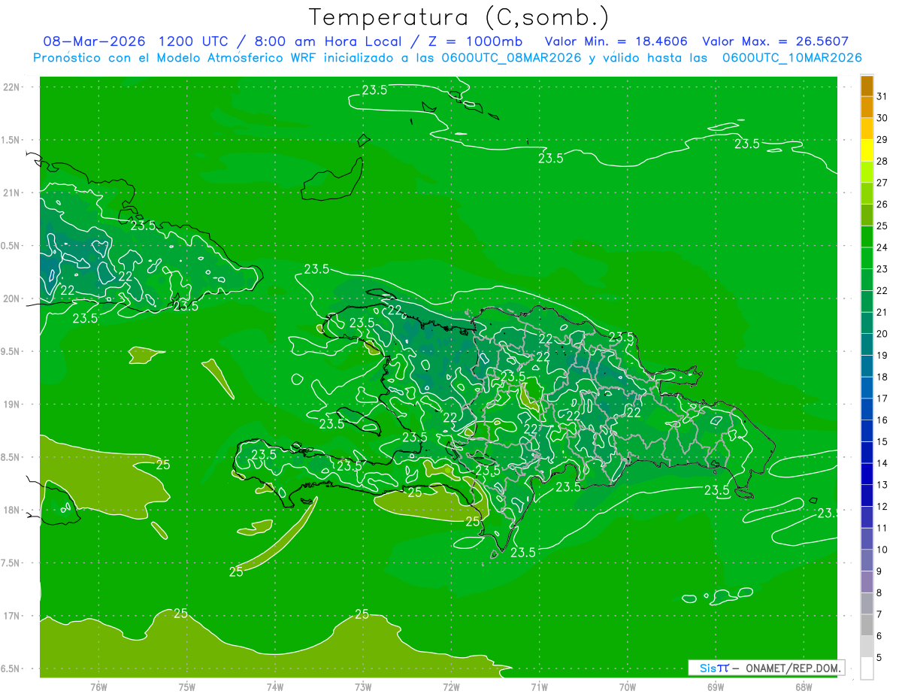
Task: Click the '1200 UTC' time label
Action: click(x=195, y=41)
